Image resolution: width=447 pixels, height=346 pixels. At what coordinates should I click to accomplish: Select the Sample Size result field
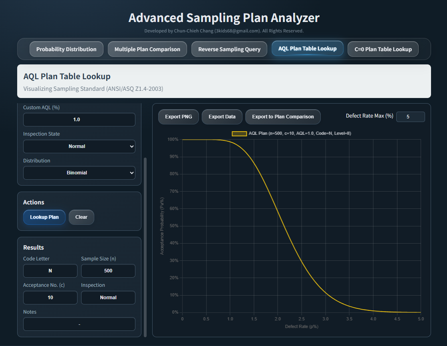108,271
